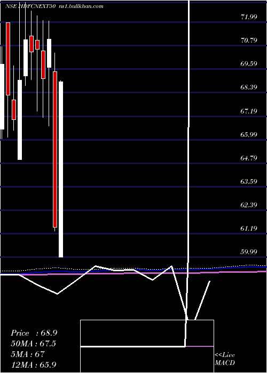Click the tallest red candlestick body
This screenshot has width=267, height=373.
55,149
